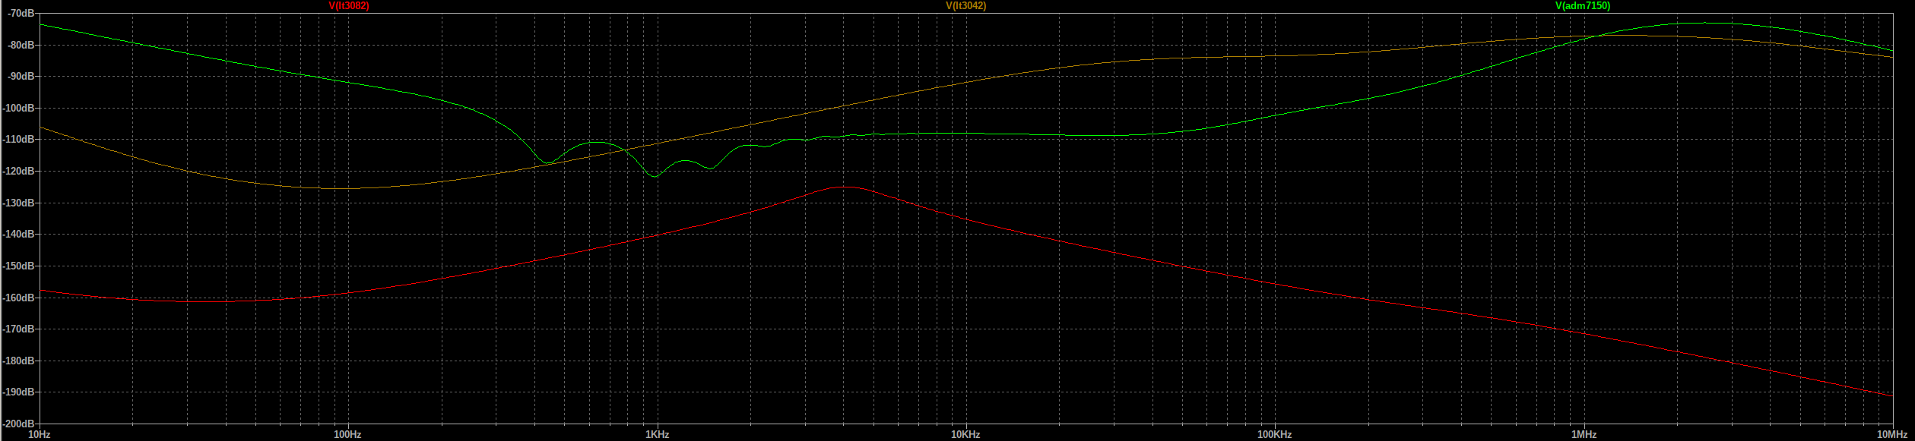Click the -70dB axis label
The image size is (1915, 441).
coord(20,14)
